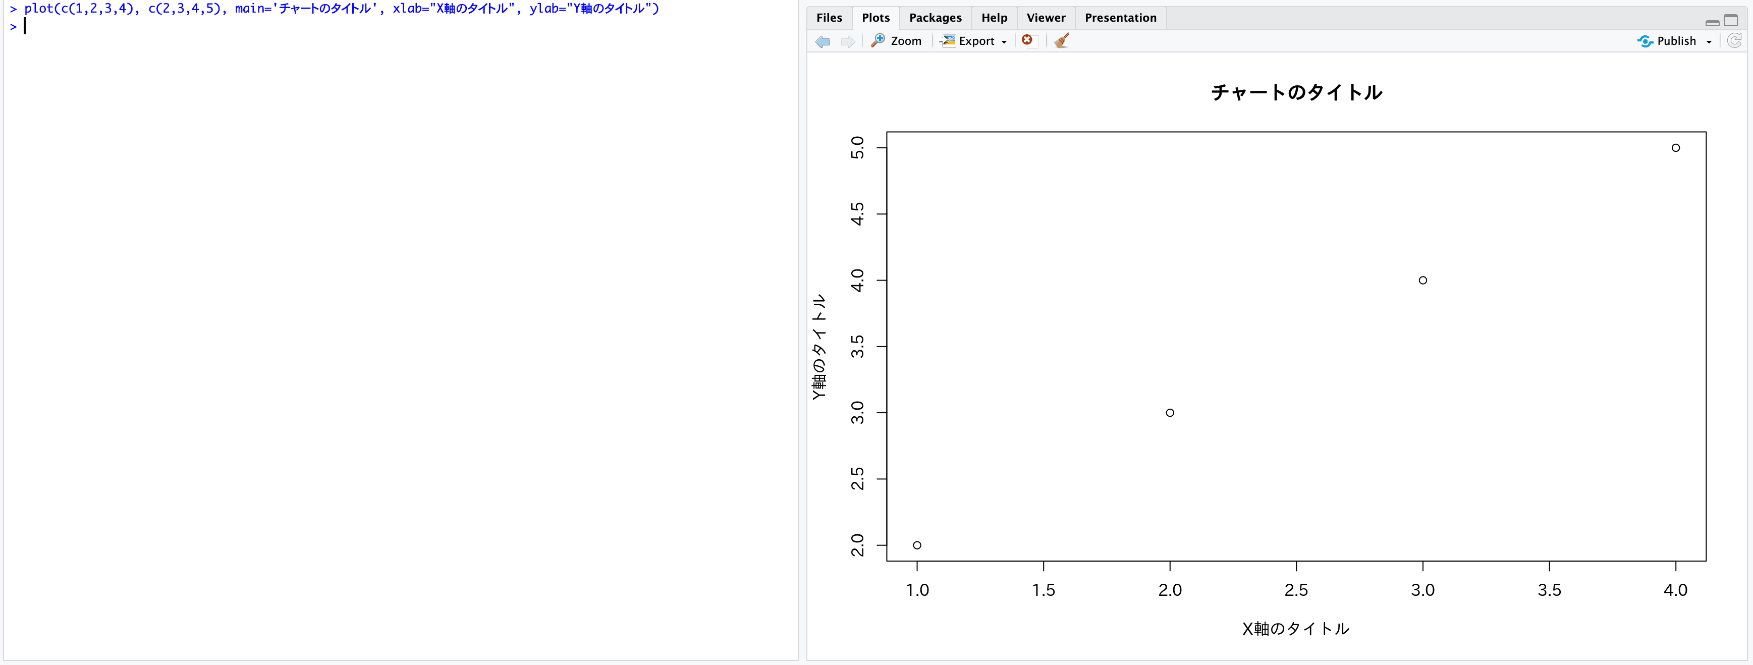The height and width of the screenshot is (665, 1753).
Task: Open the Viewer tab
Action: click(x=1045, y=18)
